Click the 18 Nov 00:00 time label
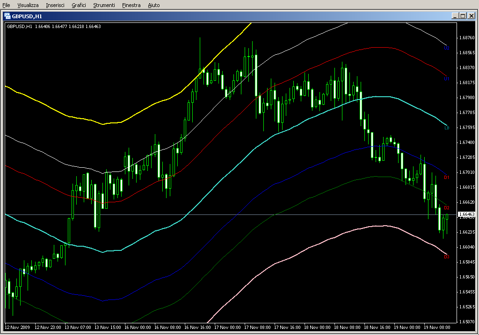Viewport: 479px width, 335px height. coord(317,328)
